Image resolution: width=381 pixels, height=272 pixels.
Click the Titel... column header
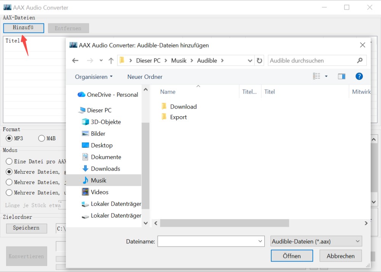pyautogui.click(x=250, y=91)
